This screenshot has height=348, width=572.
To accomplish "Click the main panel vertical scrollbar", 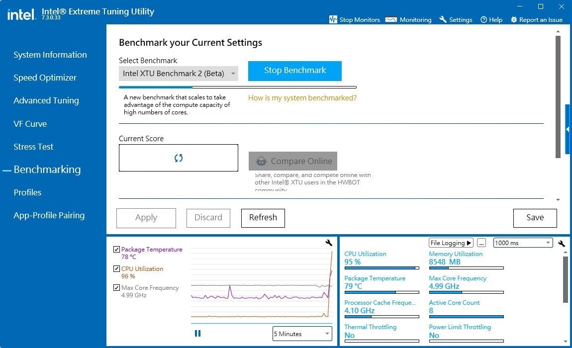I will click(558, 96).
